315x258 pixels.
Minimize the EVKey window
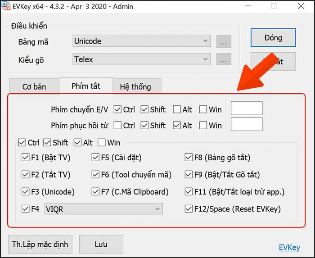(248, 6)
